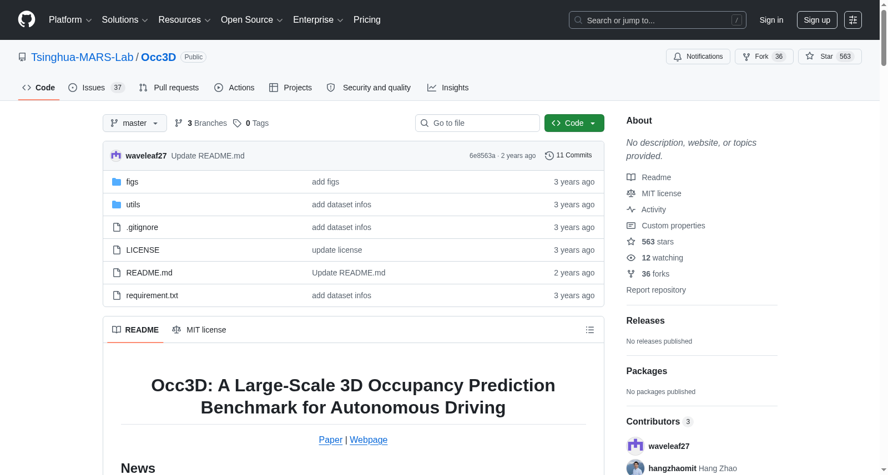888x475 pixels.
Task: Expand the Enterprise menu
Action: [318, 20]
